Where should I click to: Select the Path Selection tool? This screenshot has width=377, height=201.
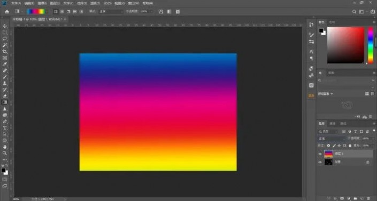5,134
